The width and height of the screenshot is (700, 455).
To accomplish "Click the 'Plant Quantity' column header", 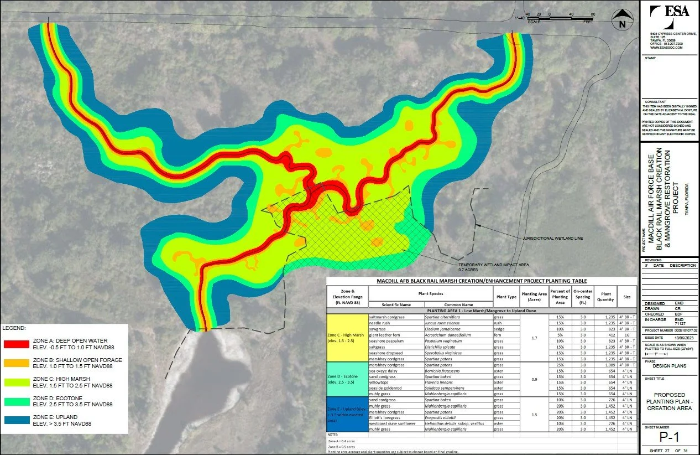I will pyautogui.click(x=606, y=296).
